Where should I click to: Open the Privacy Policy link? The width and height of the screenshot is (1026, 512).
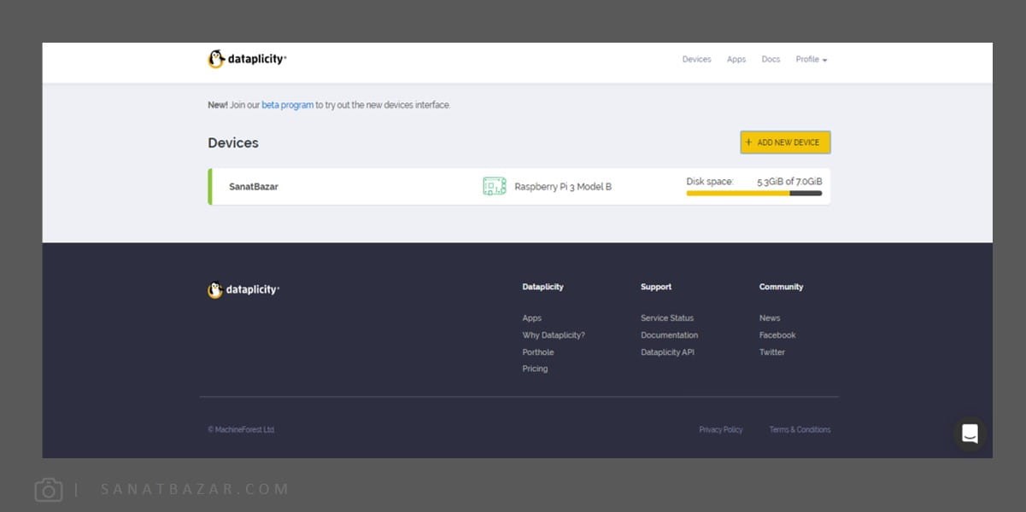pos(721,430)
